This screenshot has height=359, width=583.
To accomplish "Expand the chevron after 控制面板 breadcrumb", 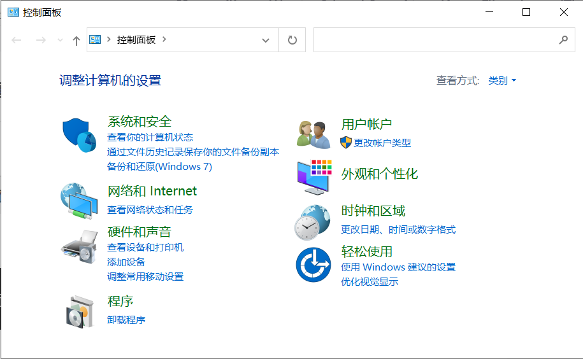I will [164, 39].
